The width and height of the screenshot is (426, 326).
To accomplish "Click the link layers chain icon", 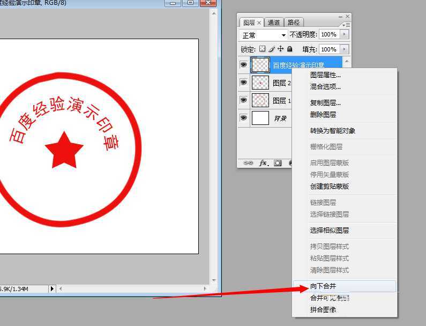I will pyautogui.click(x=248, y=163).
